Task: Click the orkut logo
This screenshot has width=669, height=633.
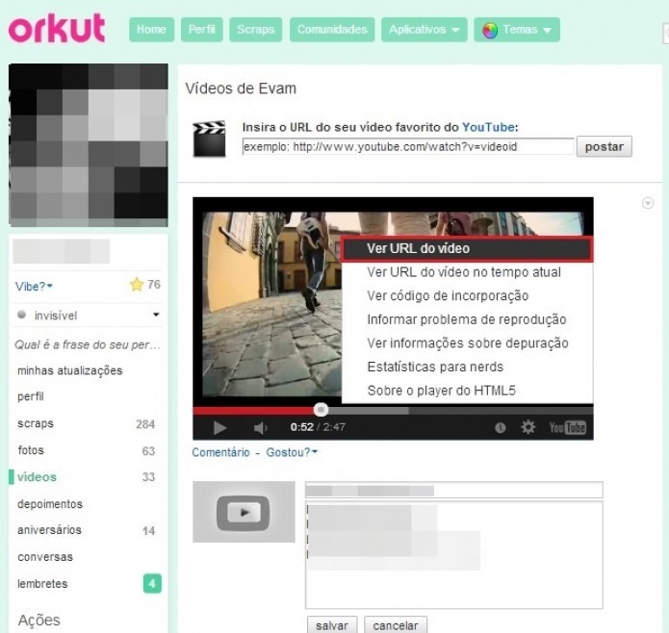Action: point(57,28)
